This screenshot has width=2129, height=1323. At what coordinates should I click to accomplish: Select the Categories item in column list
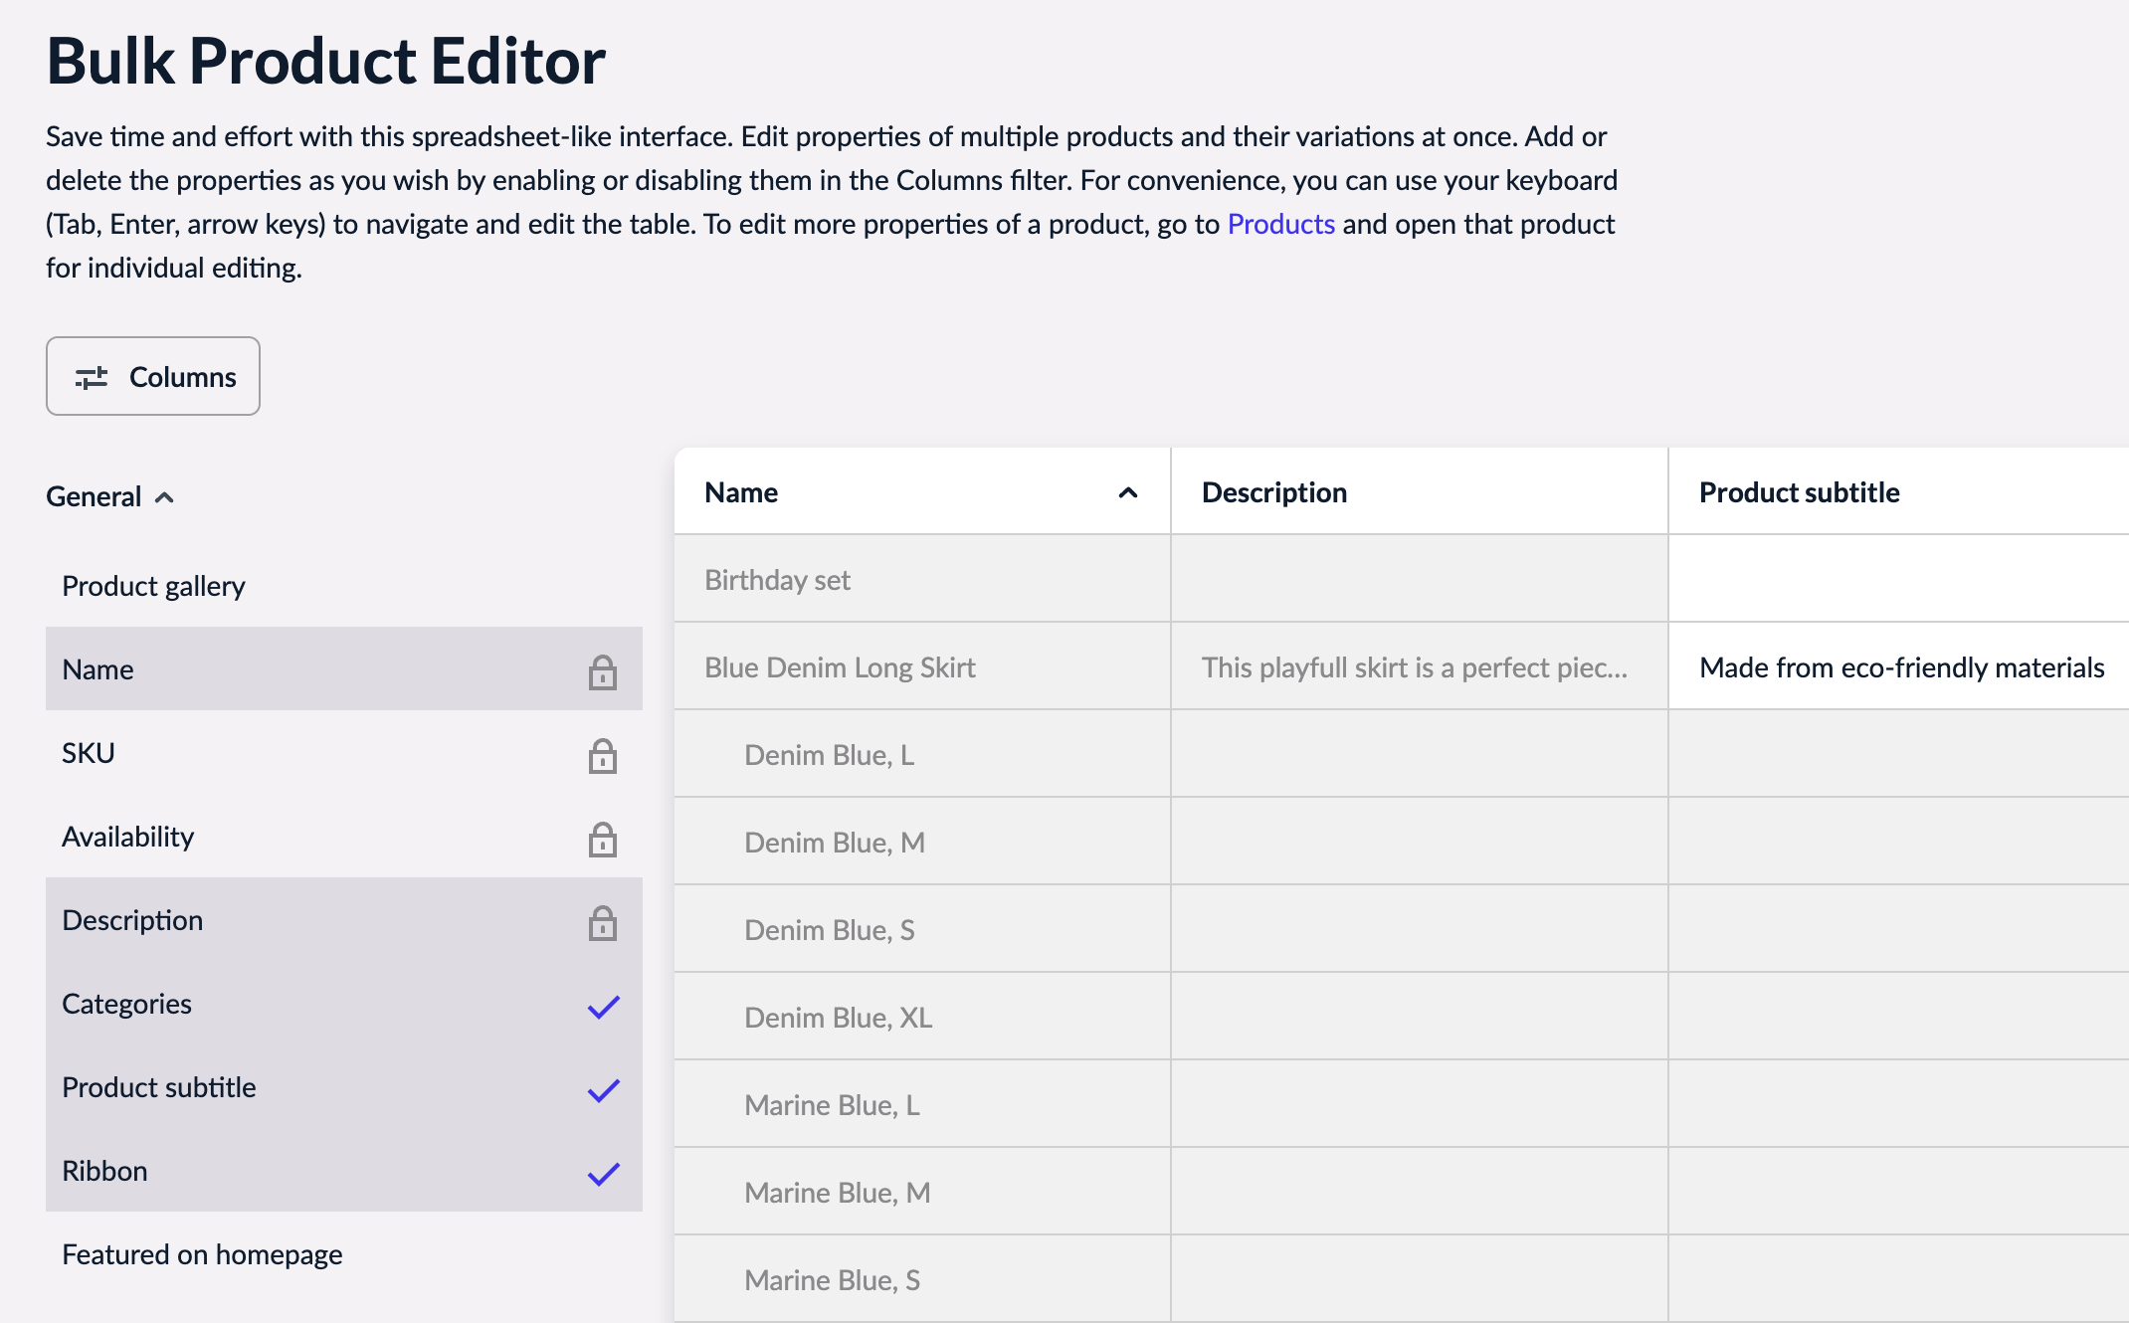(344, 1003)
